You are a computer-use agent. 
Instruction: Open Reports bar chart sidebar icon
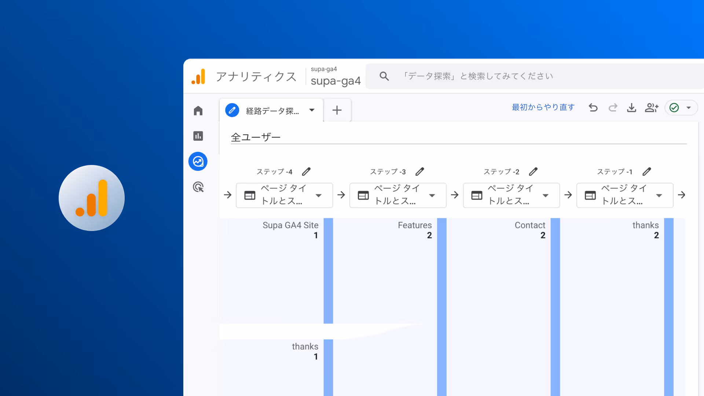point(198,136)
